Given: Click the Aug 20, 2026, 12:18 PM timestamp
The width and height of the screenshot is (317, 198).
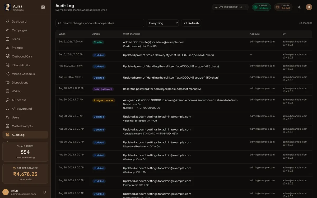Looking at the screenshot, I should [x=72, y=88].
